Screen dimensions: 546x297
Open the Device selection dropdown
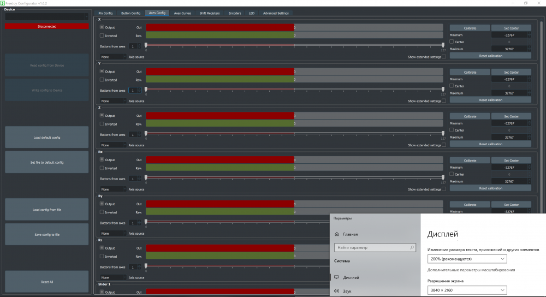point(46,16)
